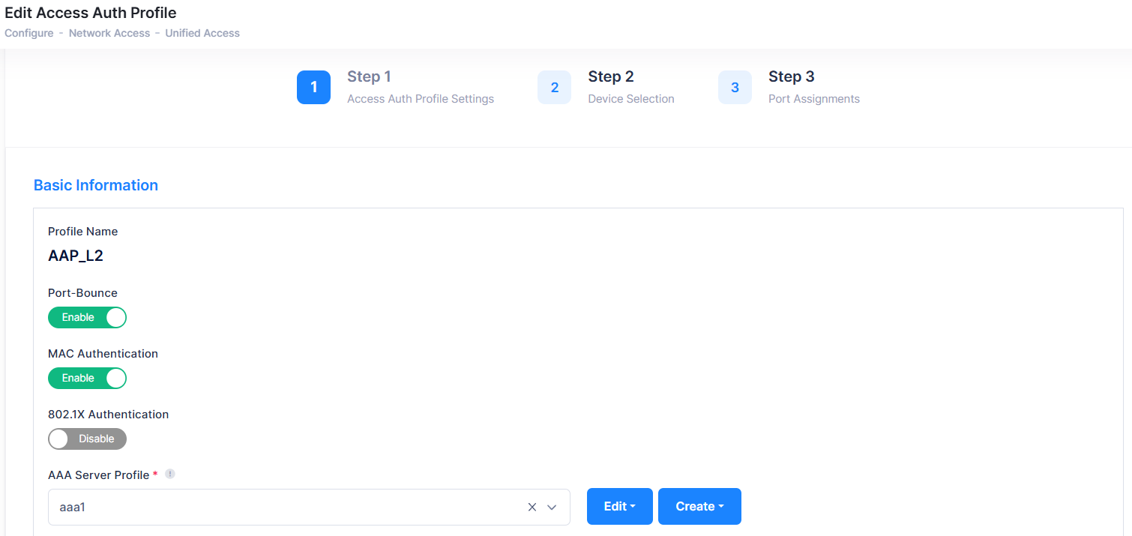The width and height of the screenshot is (1132, 536).
Task: Open the Configure breadcrumb link
Action: point(28,33)
